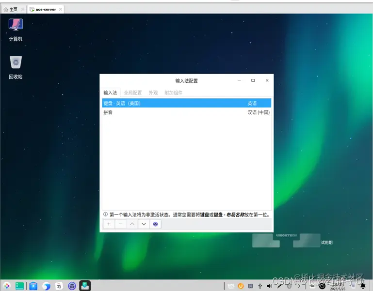Click the add input method plus button
Viewport: 373px width, 291px height.
tap(109, 224)
